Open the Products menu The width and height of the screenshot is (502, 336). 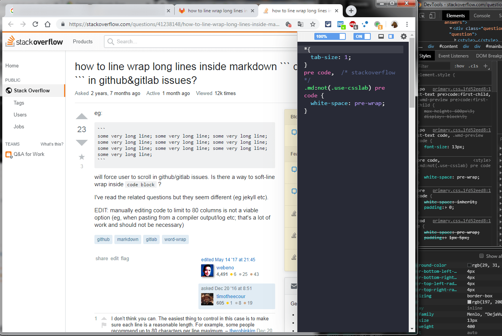(x=83, y=41)
